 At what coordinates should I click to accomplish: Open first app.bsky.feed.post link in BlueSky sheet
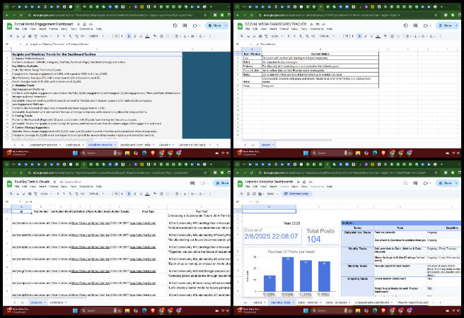coord(143,223)
